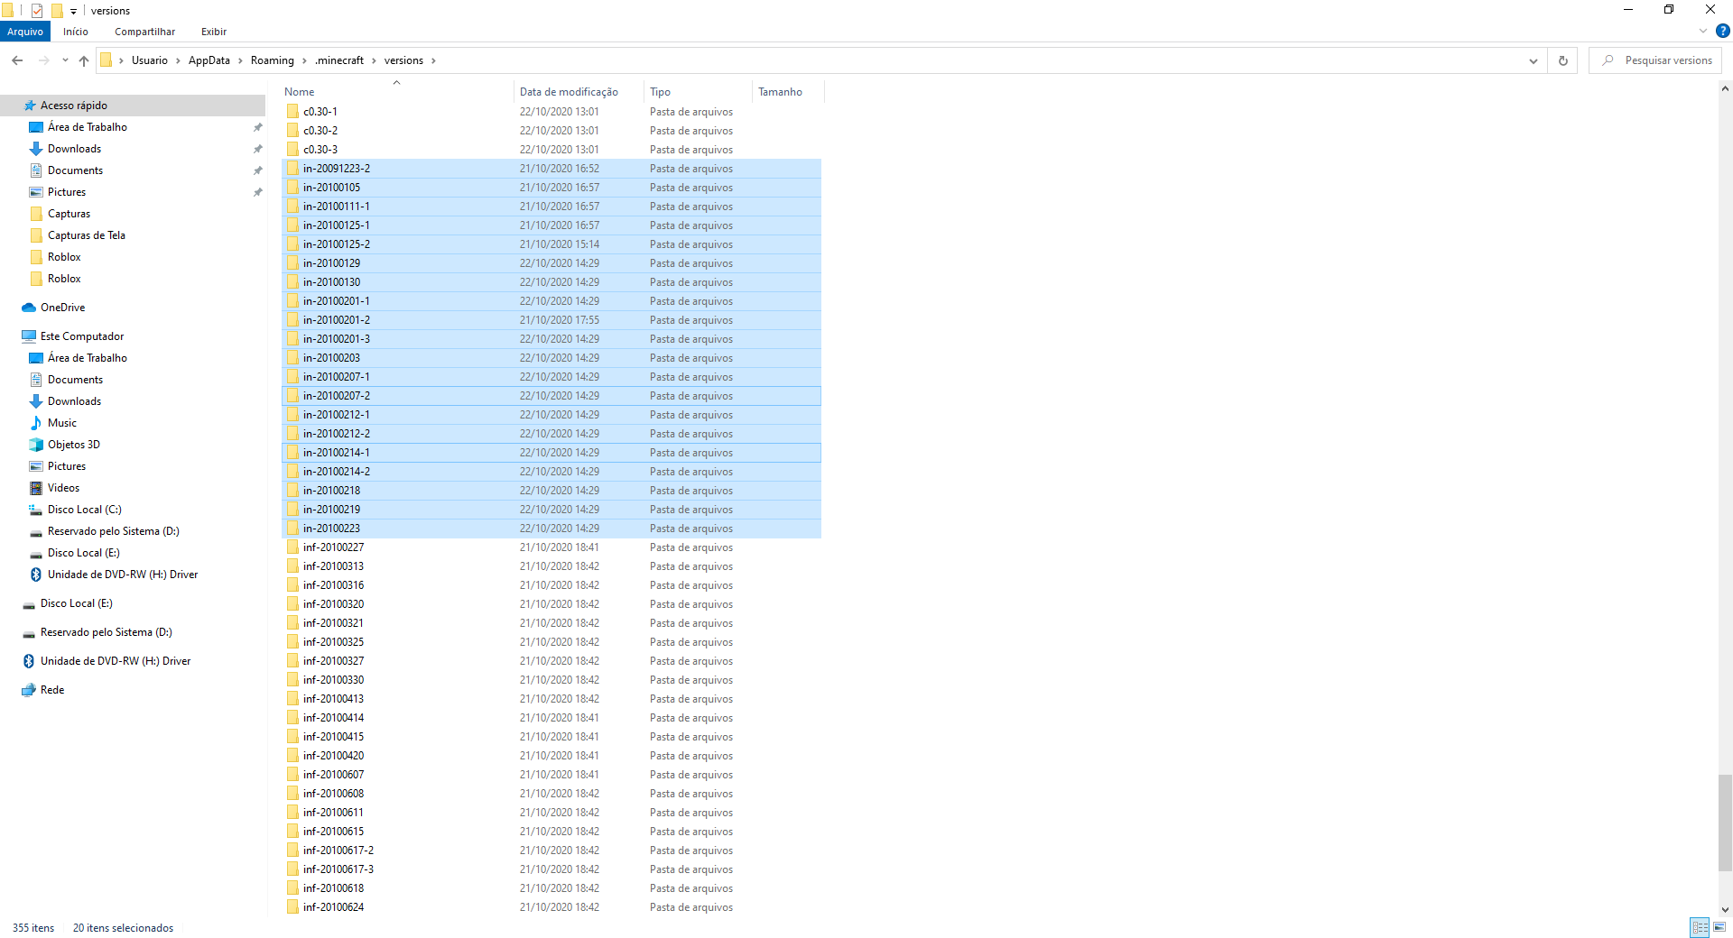Open recent locations dropdown arrow

[65, 60]
